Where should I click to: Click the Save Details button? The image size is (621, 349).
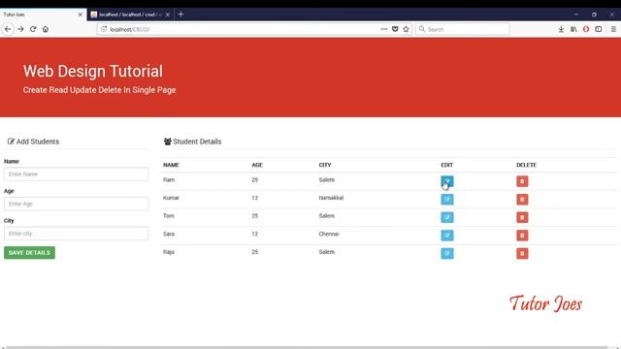pyautogui.click(x=29, y=252)
